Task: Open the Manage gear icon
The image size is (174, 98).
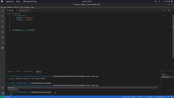Action: coord(2,93)
